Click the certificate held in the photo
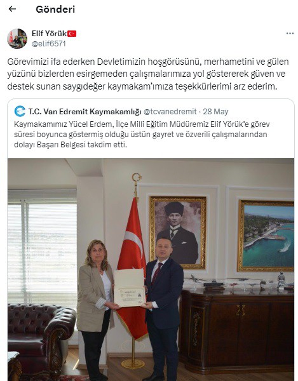This screenshot has width=298, height=381. pos(130,288)
